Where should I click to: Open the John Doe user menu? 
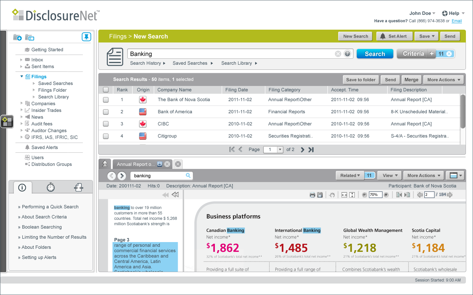coord(422,13)
